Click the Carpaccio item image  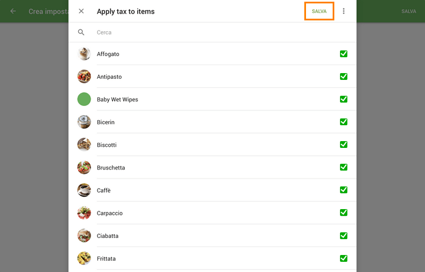[84, 213]
